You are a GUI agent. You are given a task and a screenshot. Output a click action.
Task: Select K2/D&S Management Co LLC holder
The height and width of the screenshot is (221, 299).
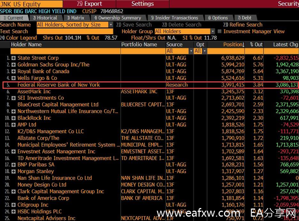point(51,131)
